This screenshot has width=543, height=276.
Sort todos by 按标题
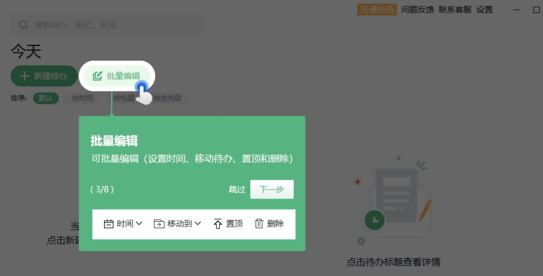click(123, 98)
